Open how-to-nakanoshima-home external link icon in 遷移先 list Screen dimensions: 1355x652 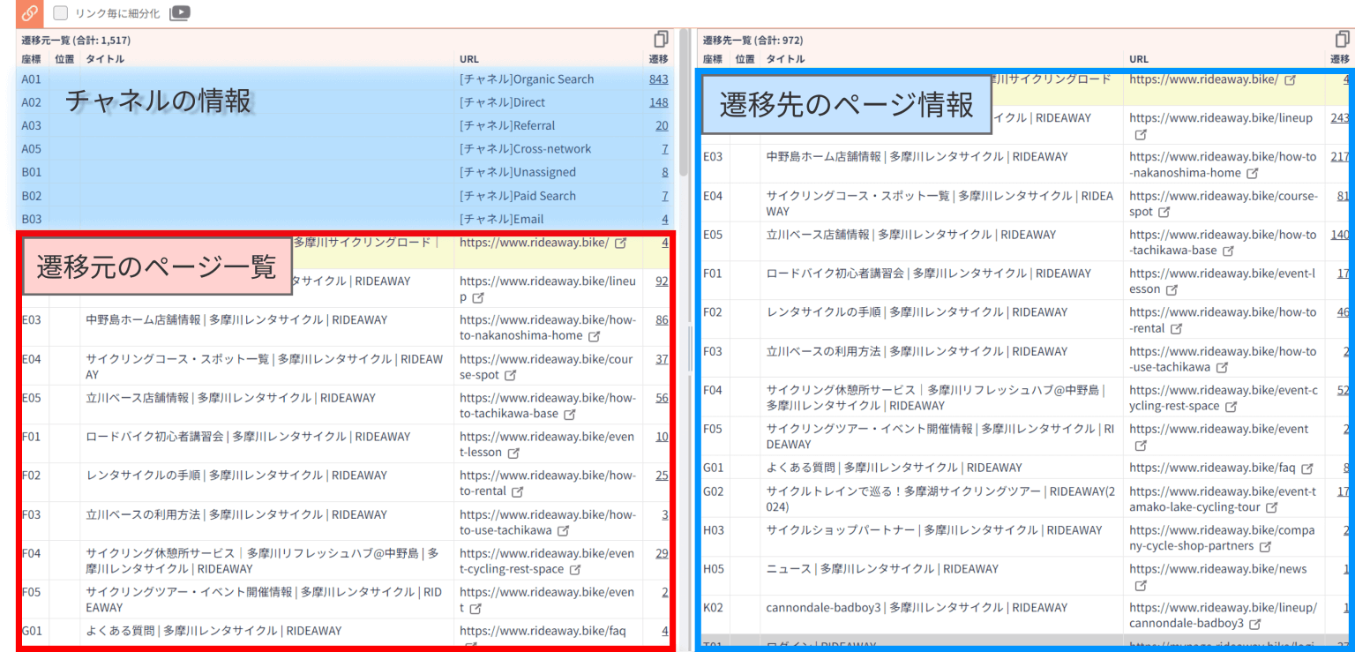click(x=1253, y=173)
